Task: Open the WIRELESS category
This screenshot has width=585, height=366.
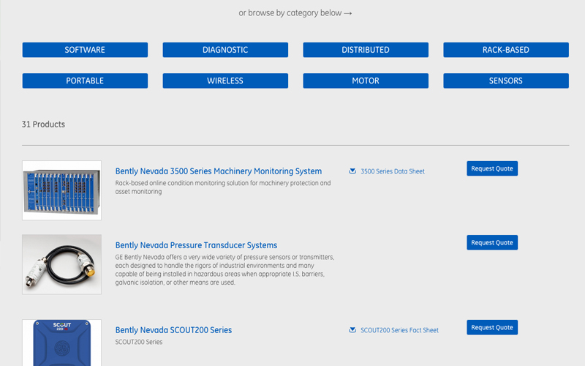Action: pyautogui.click(x=225, y=81)
